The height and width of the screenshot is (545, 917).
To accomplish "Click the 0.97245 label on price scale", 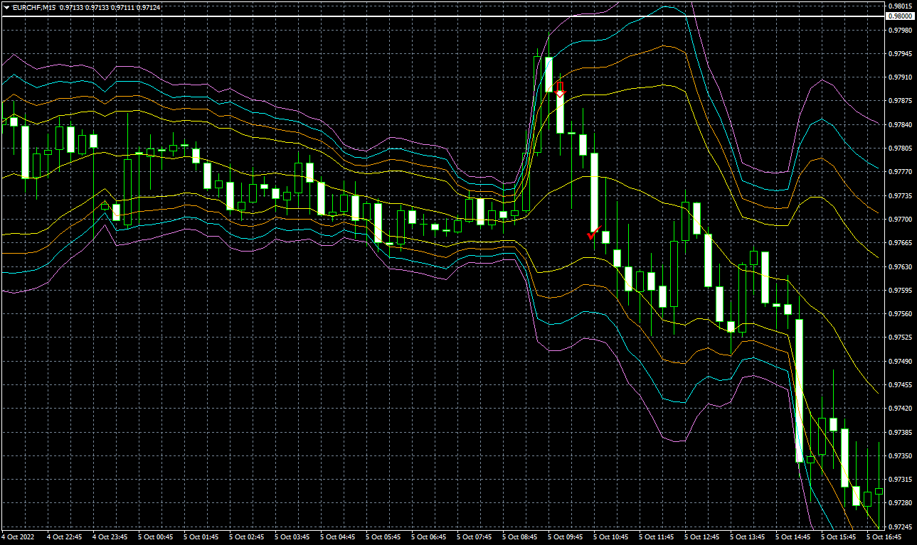I will 899,527.
